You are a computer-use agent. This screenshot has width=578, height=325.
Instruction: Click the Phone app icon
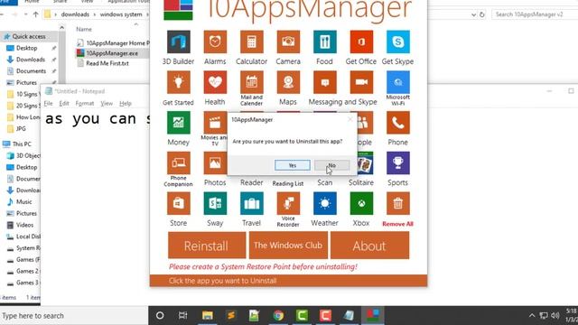tap(397, 123)
